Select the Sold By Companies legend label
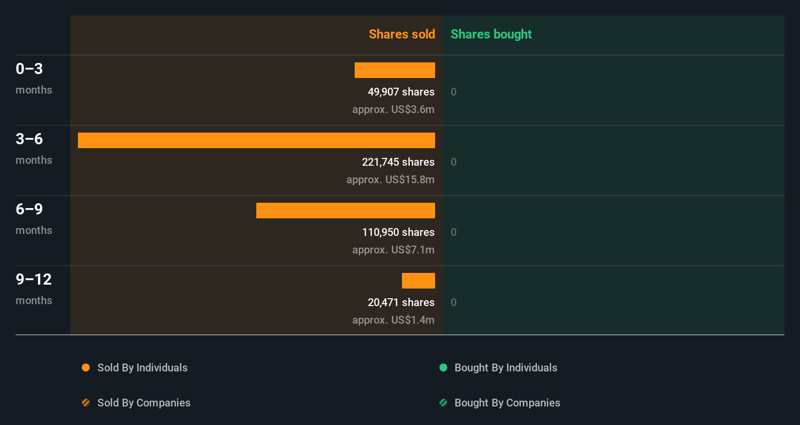Viewport: 800px width, 425px height. tap(144, 403)
